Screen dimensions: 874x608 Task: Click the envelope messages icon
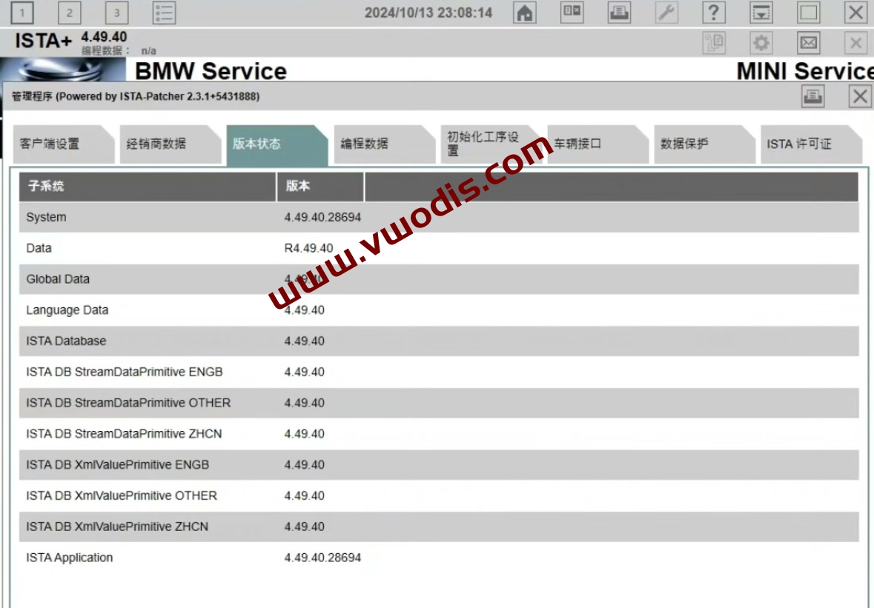(x=807, y=42)
